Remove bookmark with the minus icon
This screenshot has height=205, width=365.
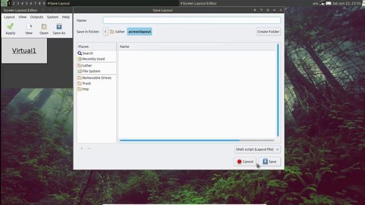point(89,148)
